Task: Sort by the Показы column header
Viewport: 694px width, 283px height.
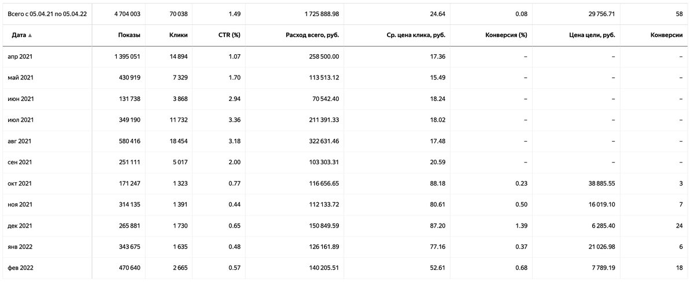Action: tap(128, 35)
